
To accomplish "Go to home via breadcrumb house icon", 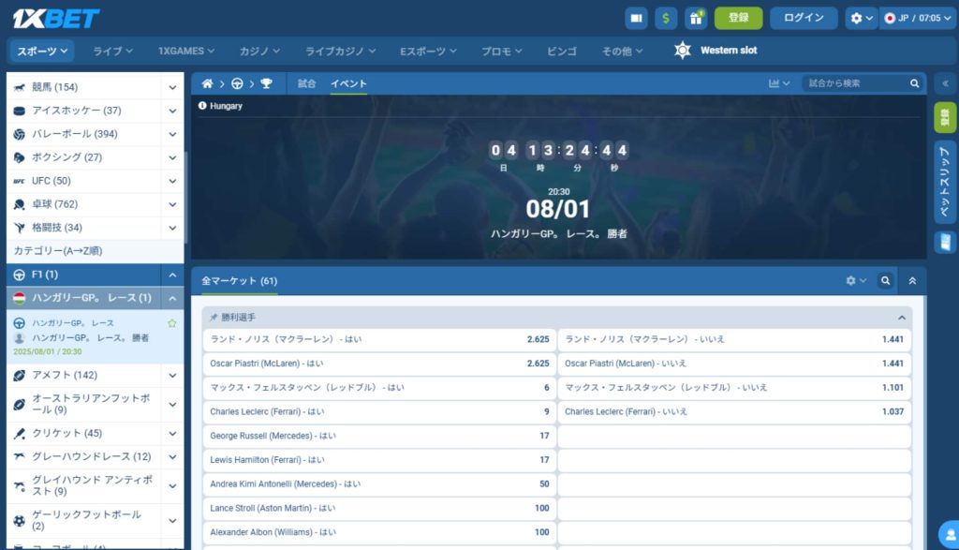I will point(207,83).
